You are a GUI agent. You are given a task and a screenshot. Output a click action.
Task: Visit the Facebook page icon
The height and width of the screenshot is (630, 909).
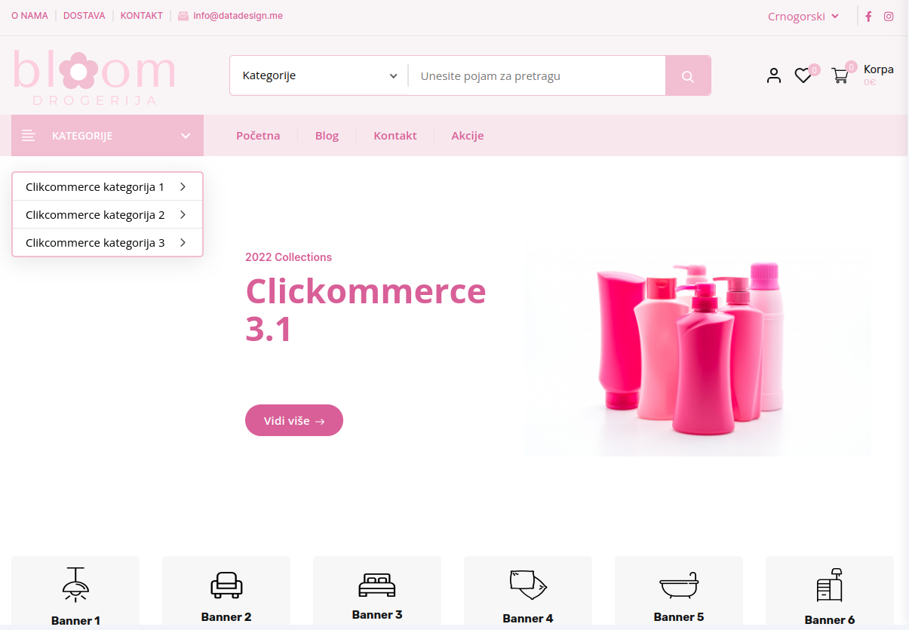point(868,17)
